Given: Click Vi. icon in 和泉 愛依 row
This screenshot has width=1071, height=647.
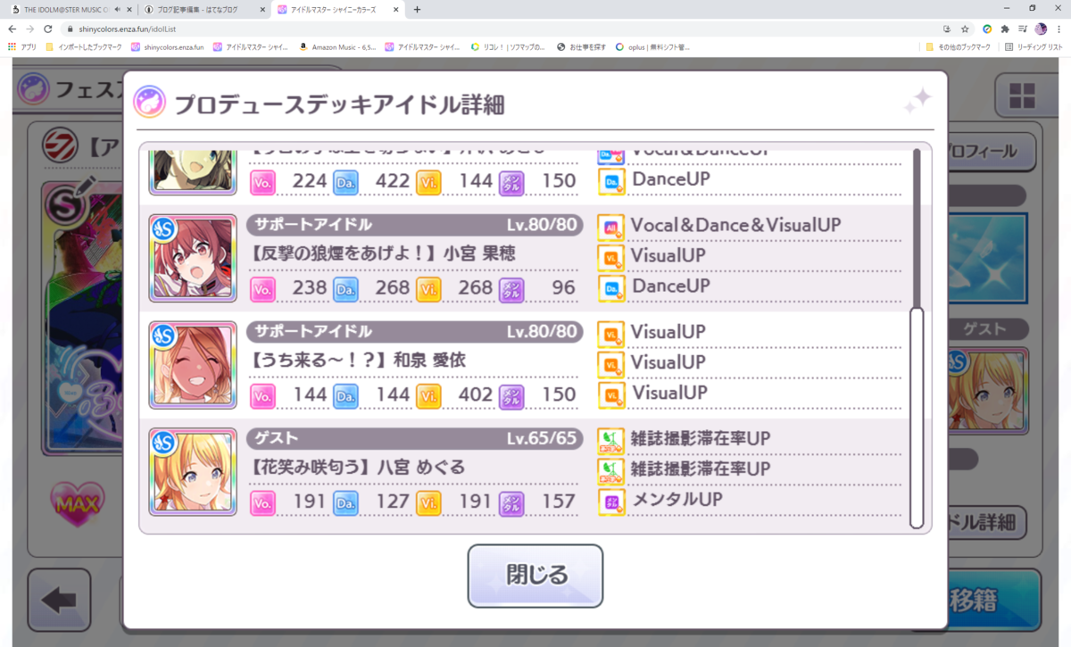Looking at the screenshot, I should point(428,395).
